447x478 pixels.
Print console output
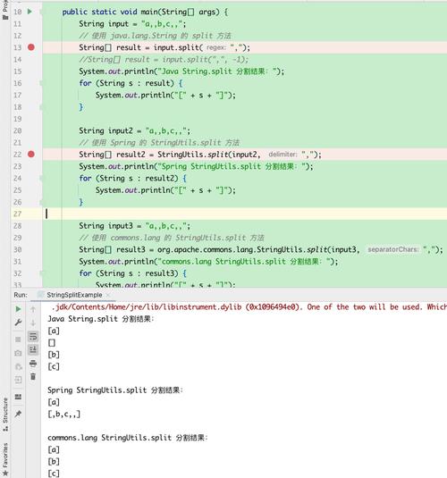click(33, 364)
